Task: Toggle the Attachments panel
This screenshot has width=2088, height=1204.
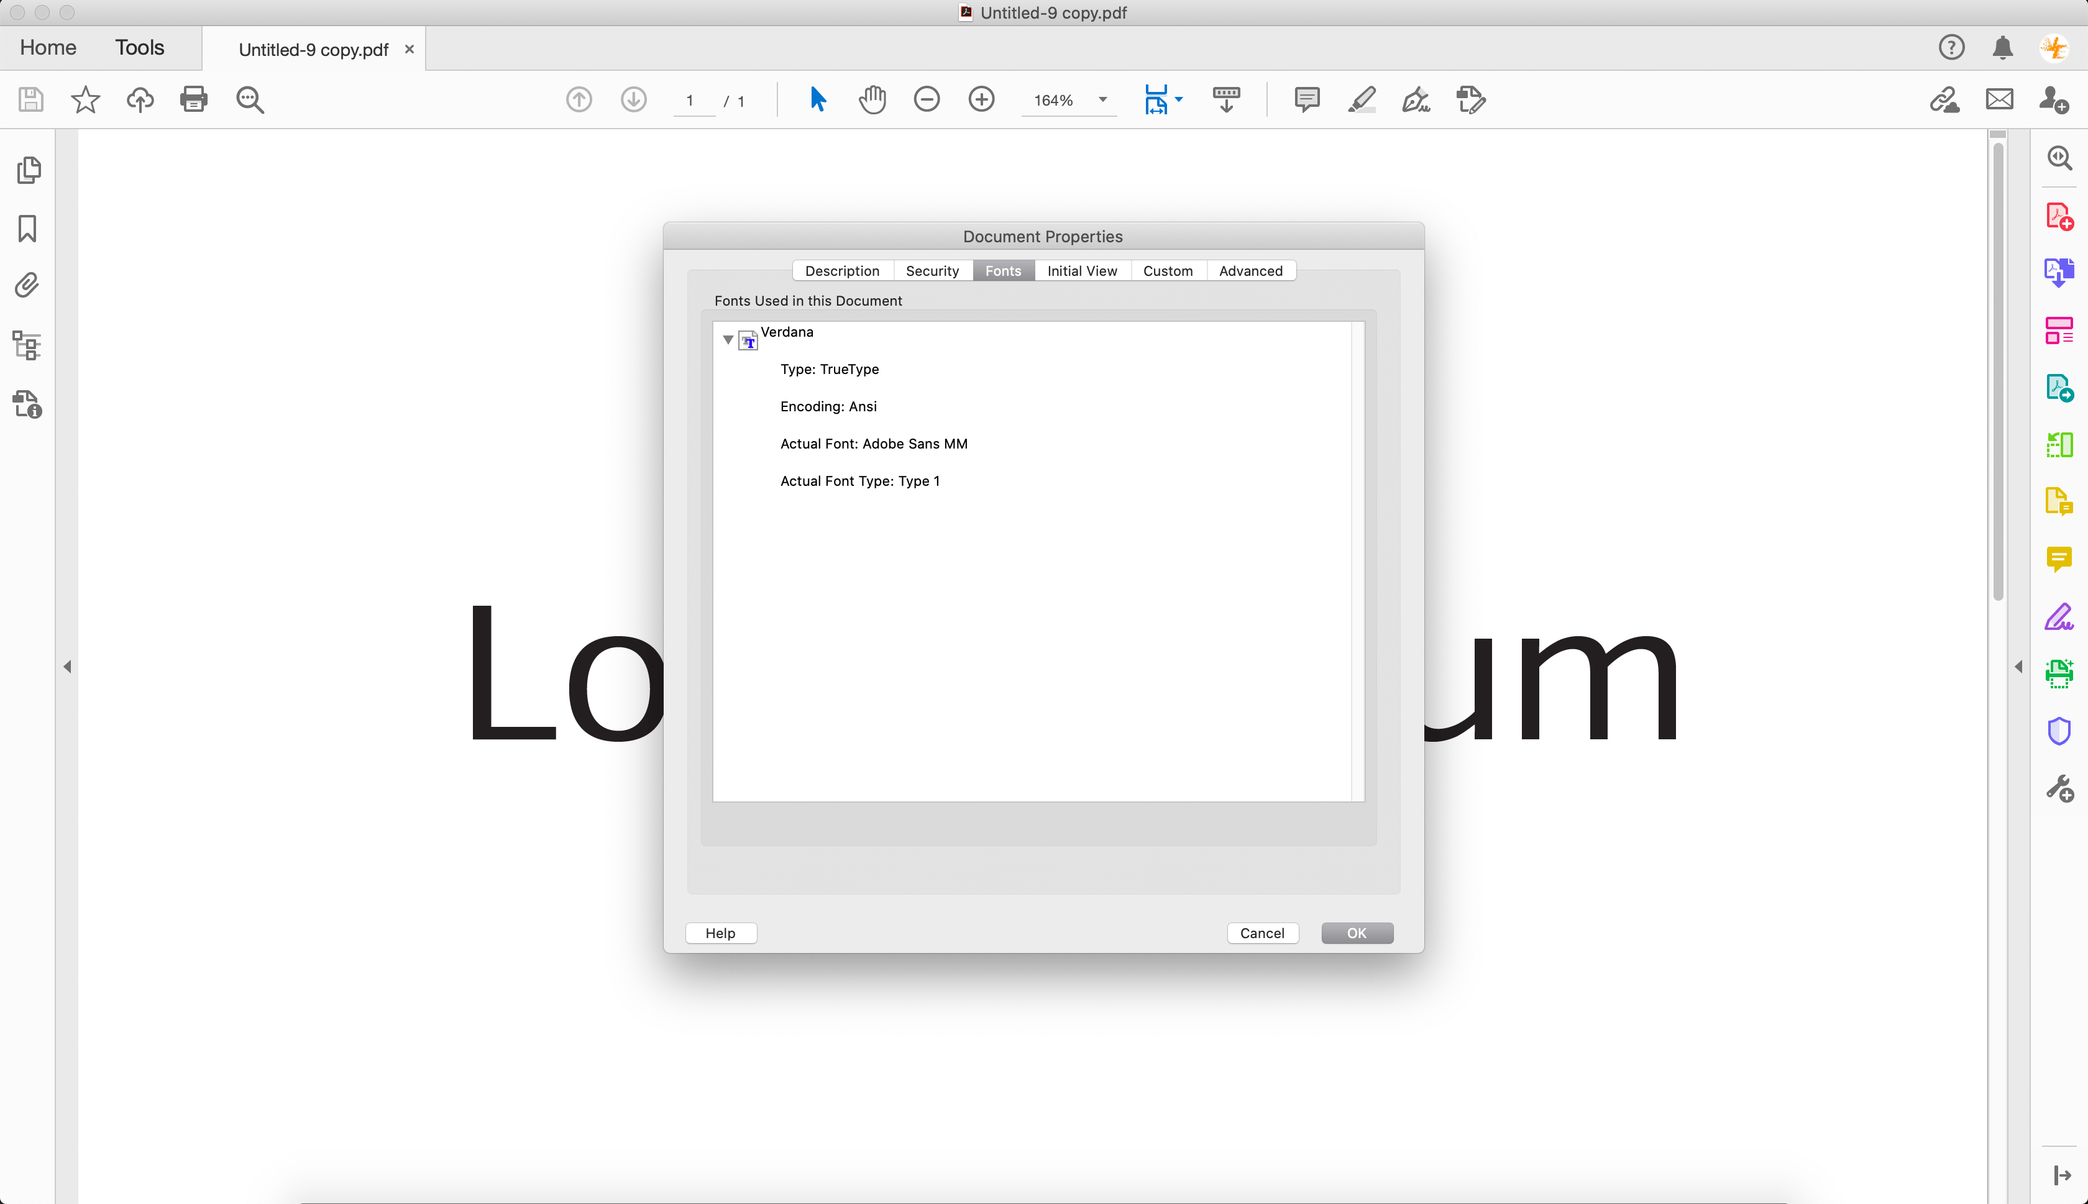Action: (x=27, y=285)
